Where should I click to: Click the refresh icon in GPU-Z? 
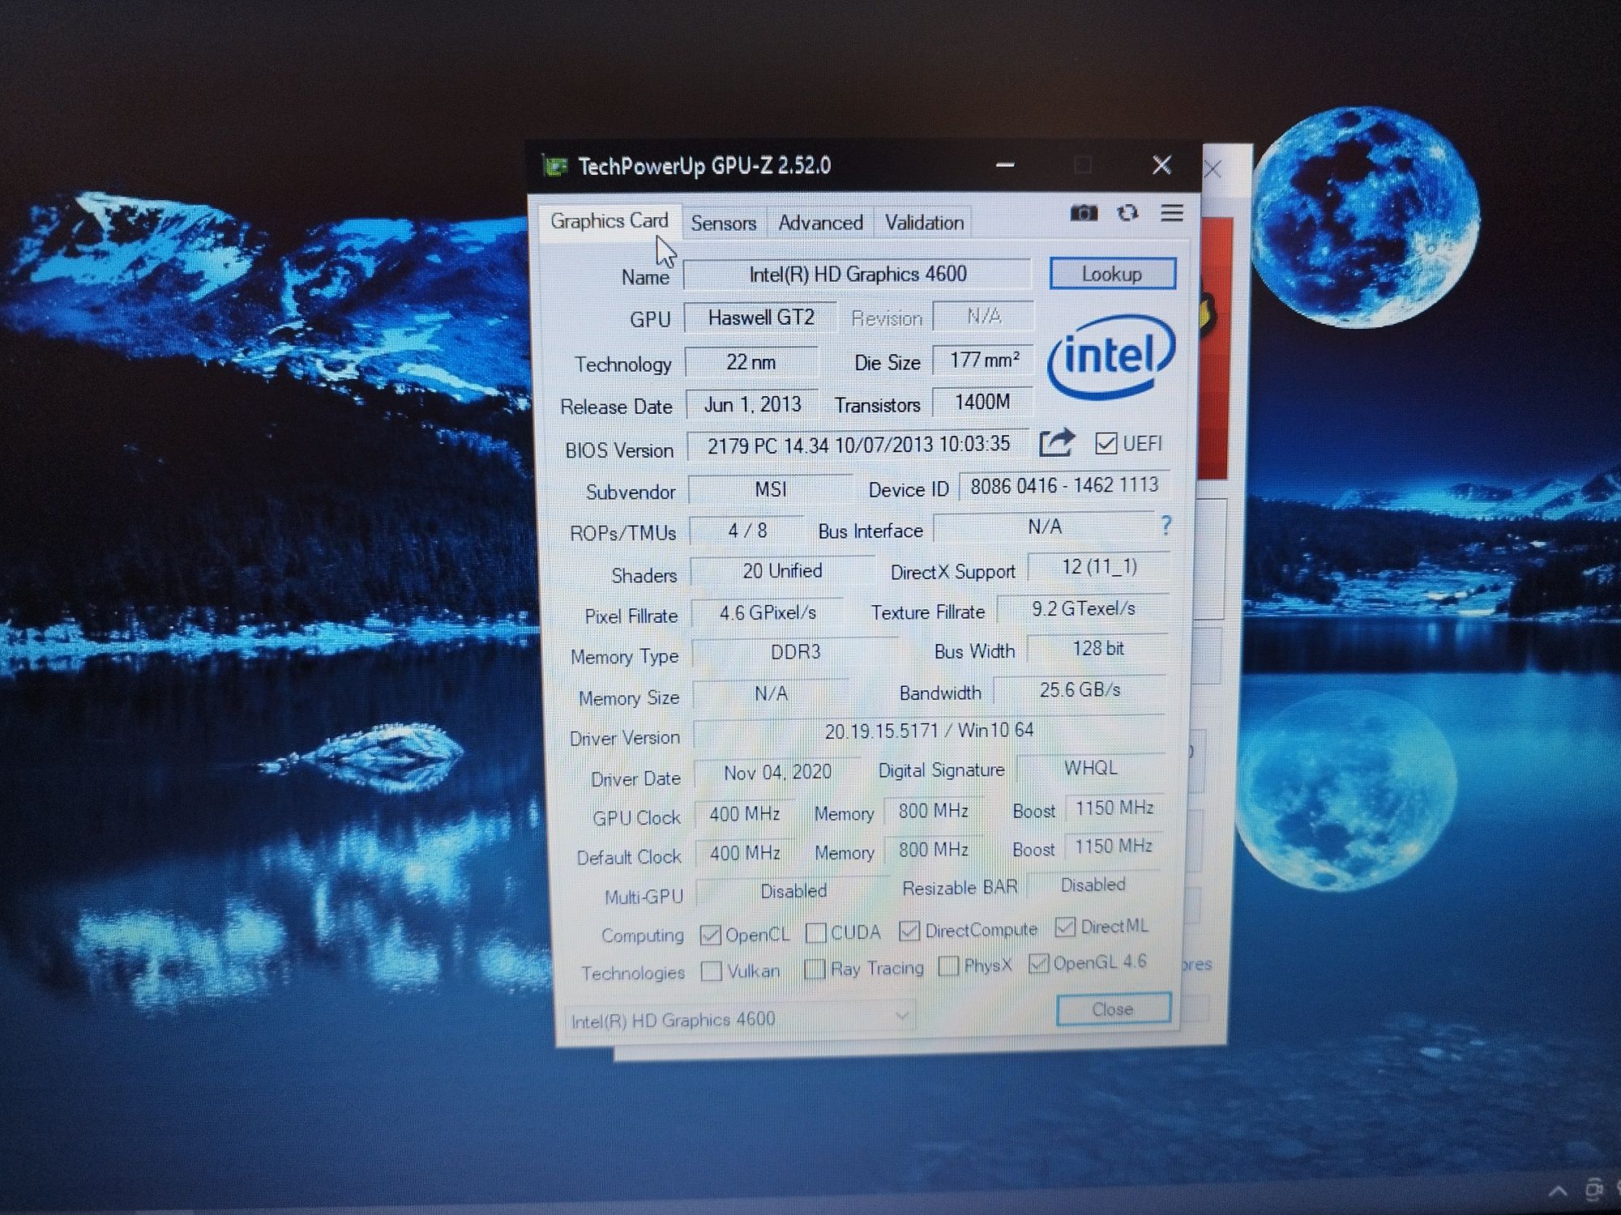point(1127,213)
